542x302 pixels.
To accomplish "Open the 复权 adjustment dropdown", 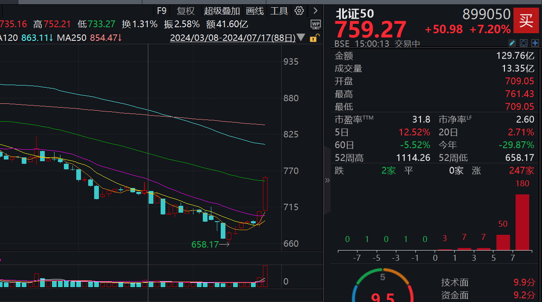I will click(x=185, y=11).
